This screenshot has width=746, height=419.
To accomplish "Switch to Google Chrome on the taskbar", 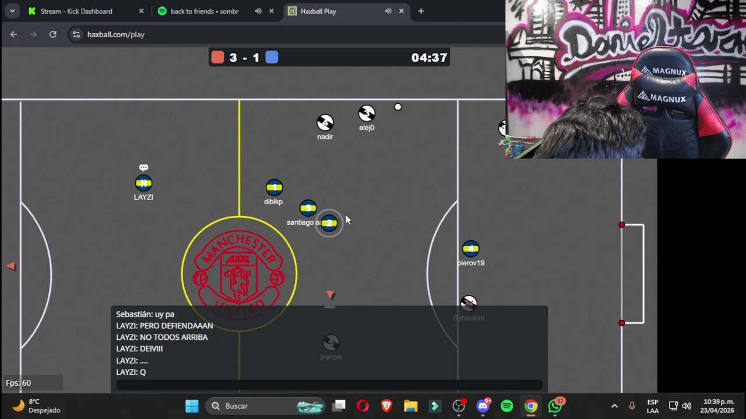I will (x=530, y=406).
